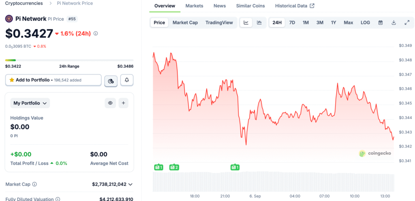Screen dimensions: 415x201
Task: Select the 1M time range
Action: (x=306, y=23)
